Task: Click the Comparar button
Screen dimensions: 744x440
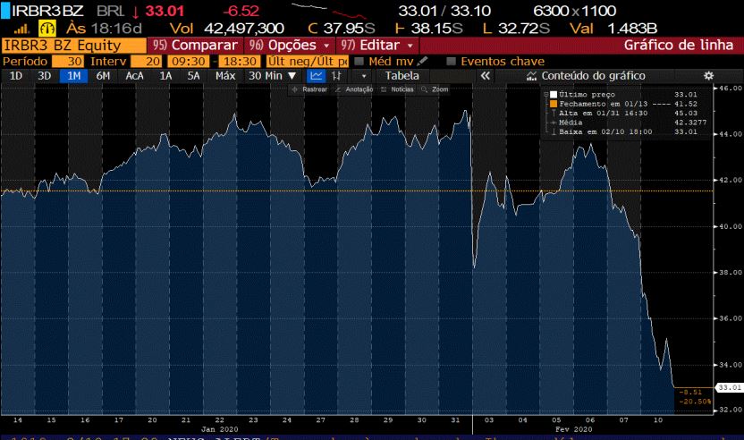Action: tap(194, 45)
